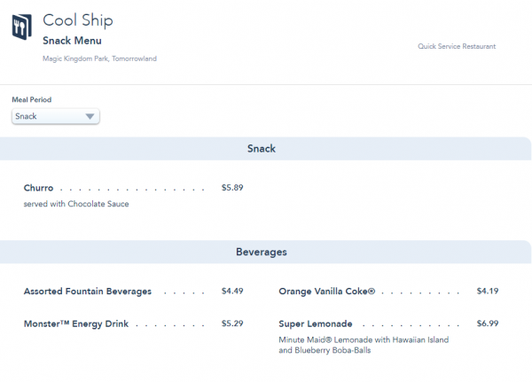Select the Snack Menu heading

(72, 41)
